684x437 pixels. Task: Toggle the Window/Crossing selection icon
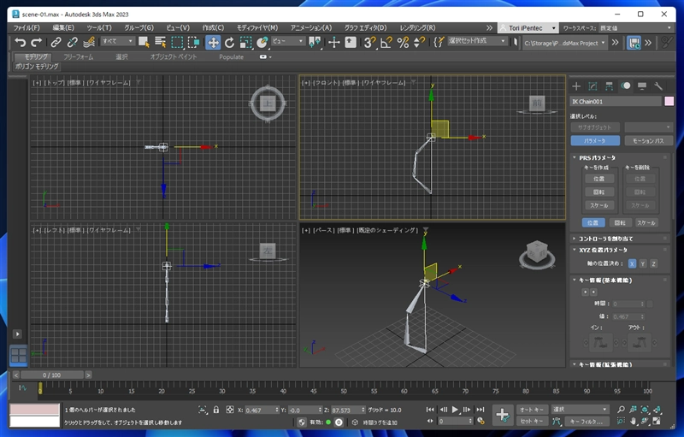(x=194, y=42)
